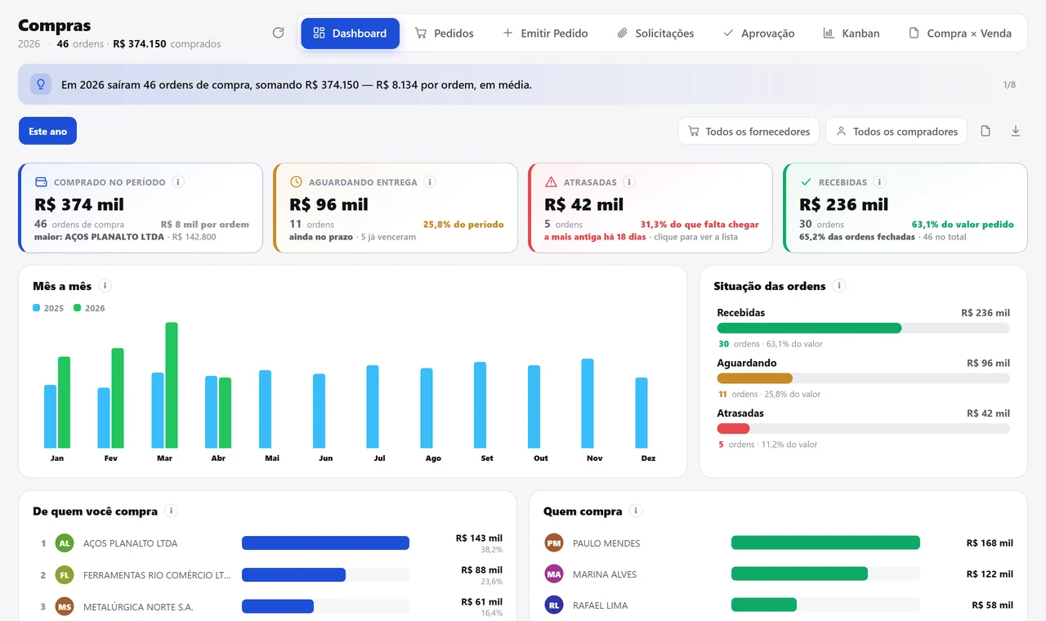Click the MS avatar for Metalúrgica Norte
1046x621 pixels.
click(65, 606)
